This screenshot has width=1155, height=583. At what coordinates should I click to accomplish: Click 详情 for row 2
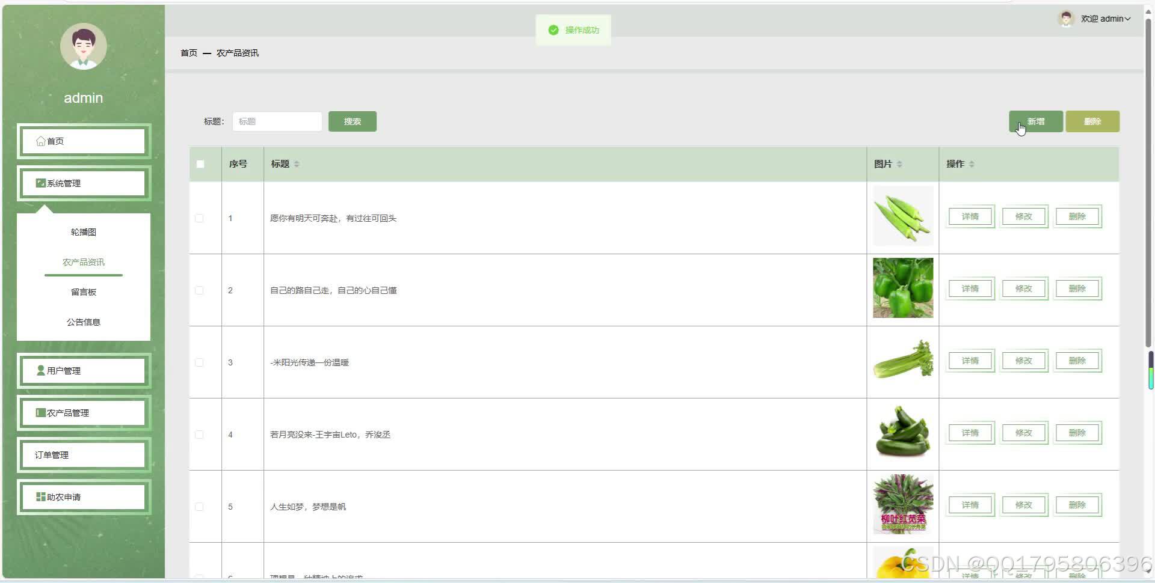click(970, 288)
